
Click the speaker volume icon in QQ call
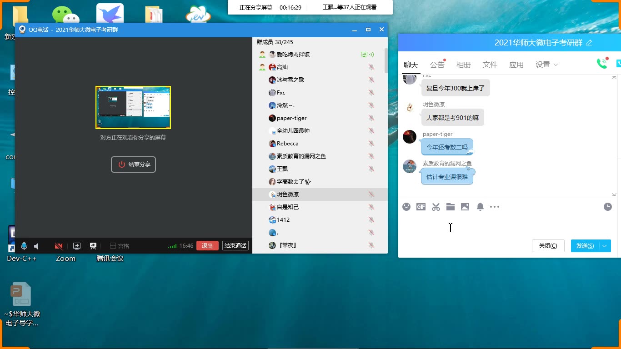36,246
